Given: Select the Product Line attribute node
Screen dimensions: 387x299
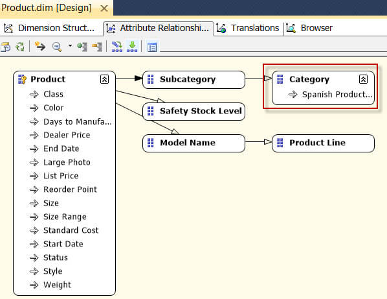Looking at the screenshot, I should (x=323, y=143).
